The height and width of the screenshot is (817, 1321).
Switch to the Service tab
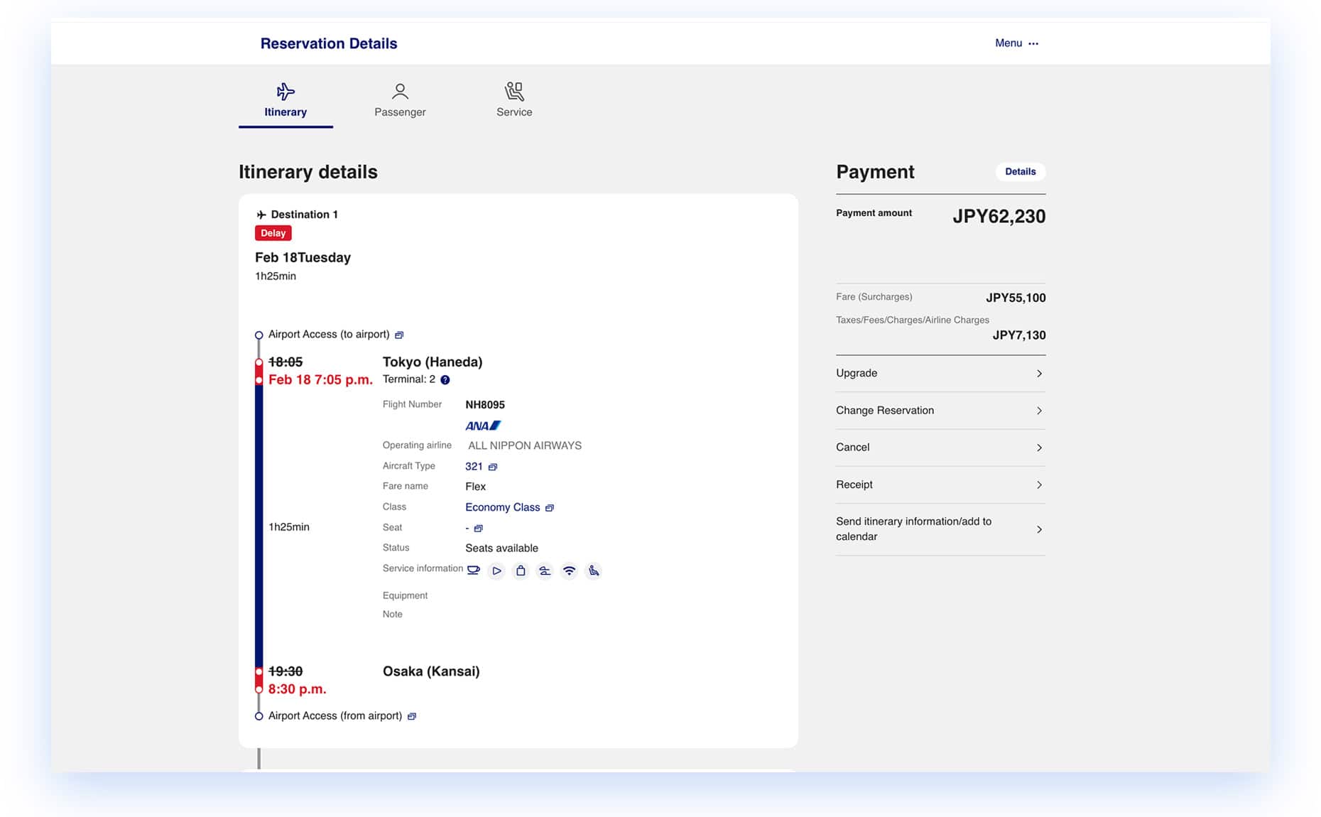click(x=514, y=100)
